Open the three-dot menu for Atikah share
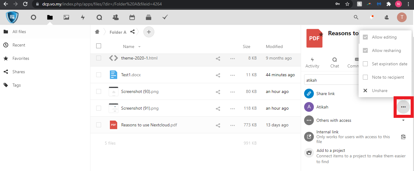 point(403,107)
